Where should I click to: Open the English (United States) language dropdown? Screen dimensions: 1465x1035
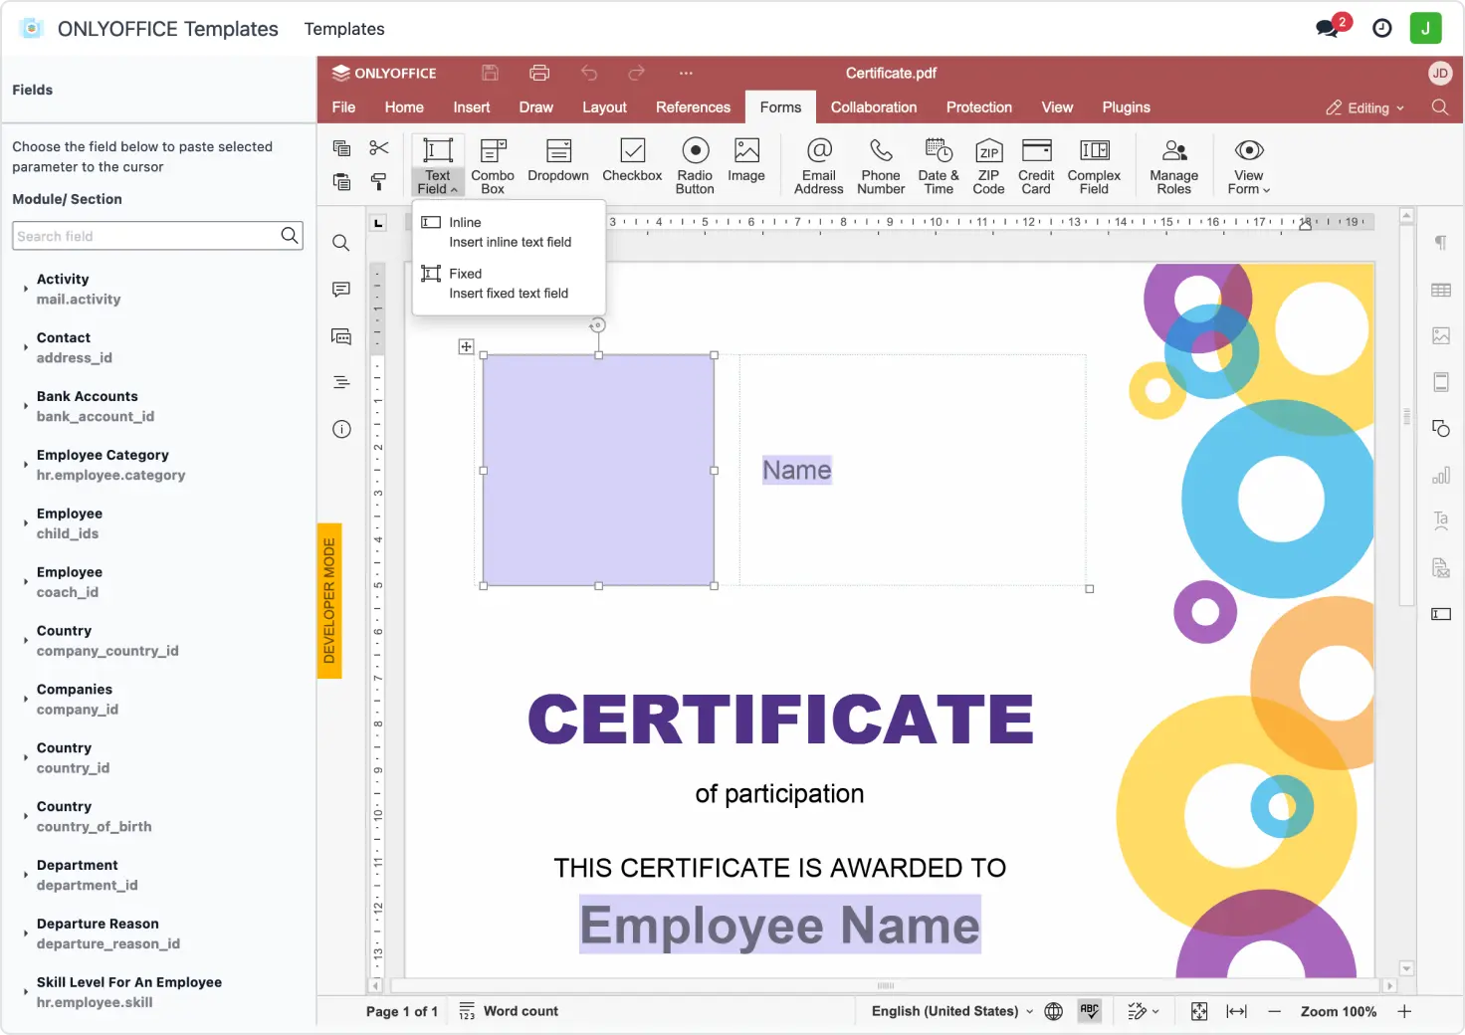[952, 1011]
